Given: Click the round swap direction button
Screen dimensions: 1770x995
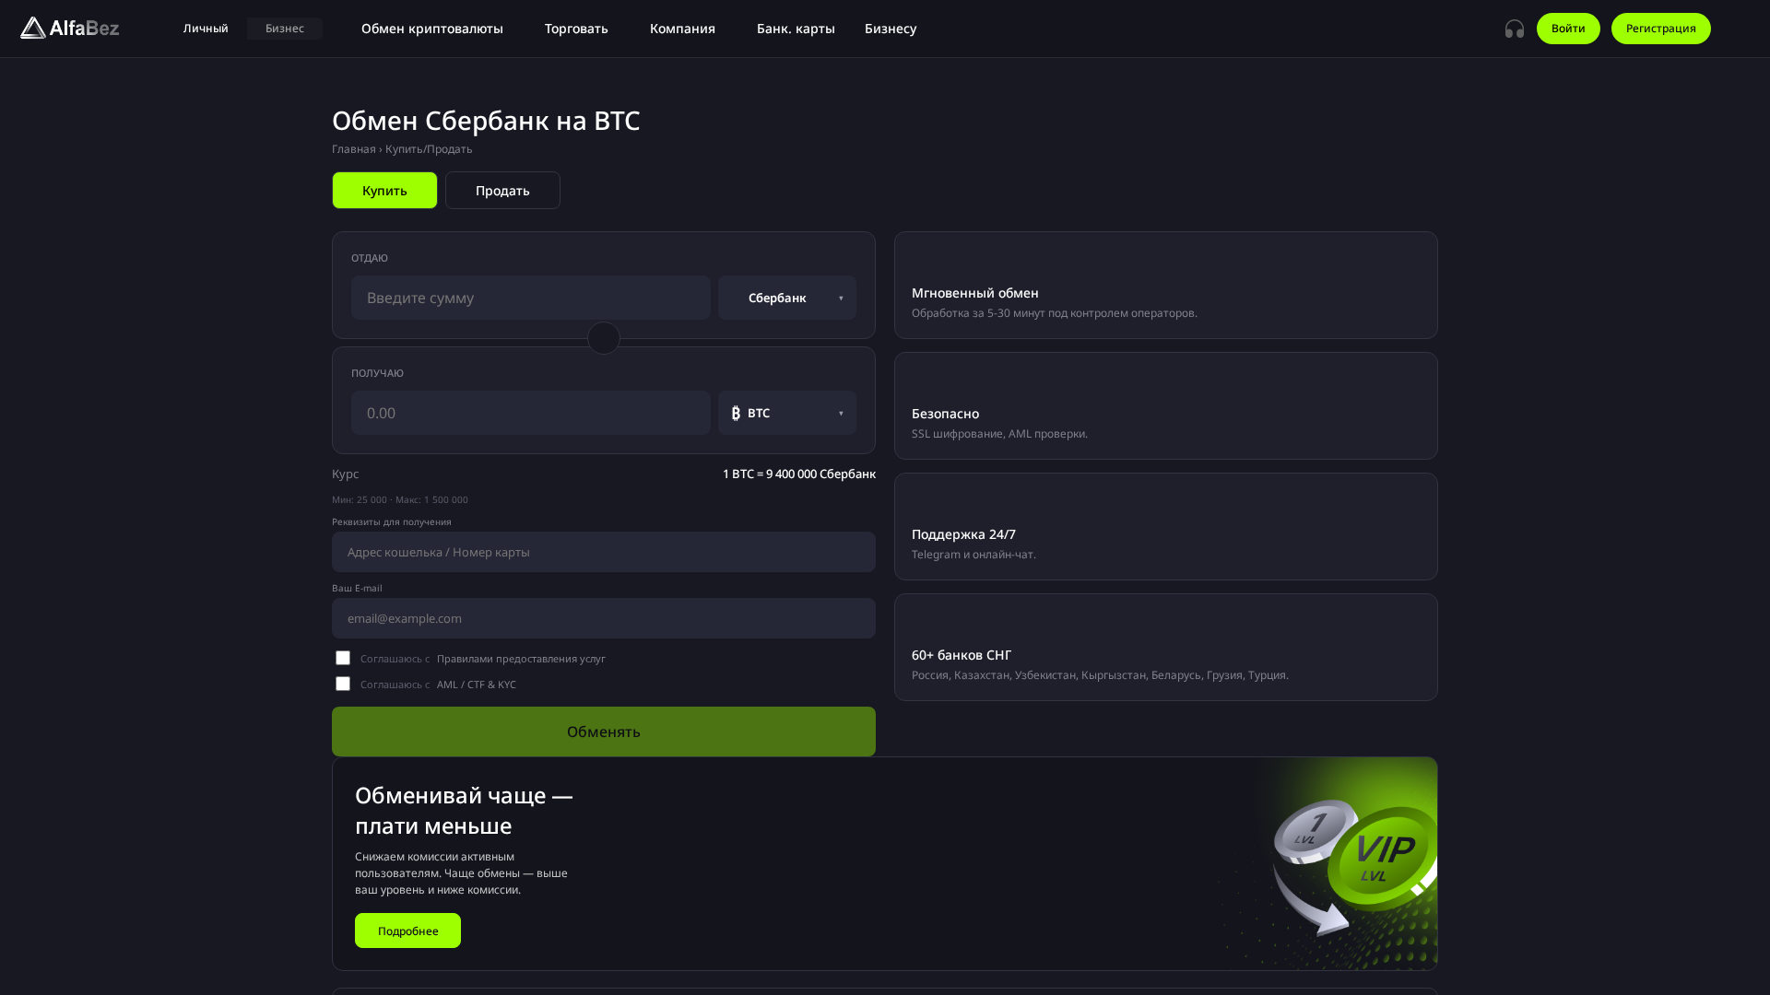Looking at the screenshot, I should [x=604, y=338].
